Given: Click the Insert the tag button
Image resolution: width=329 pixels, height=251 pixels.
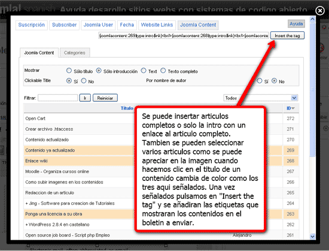Looking at the screenshot, I should point(287,35).
